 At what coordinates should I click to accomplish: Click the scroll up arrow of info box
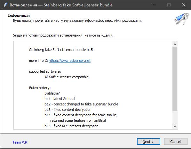click(175, 44)
